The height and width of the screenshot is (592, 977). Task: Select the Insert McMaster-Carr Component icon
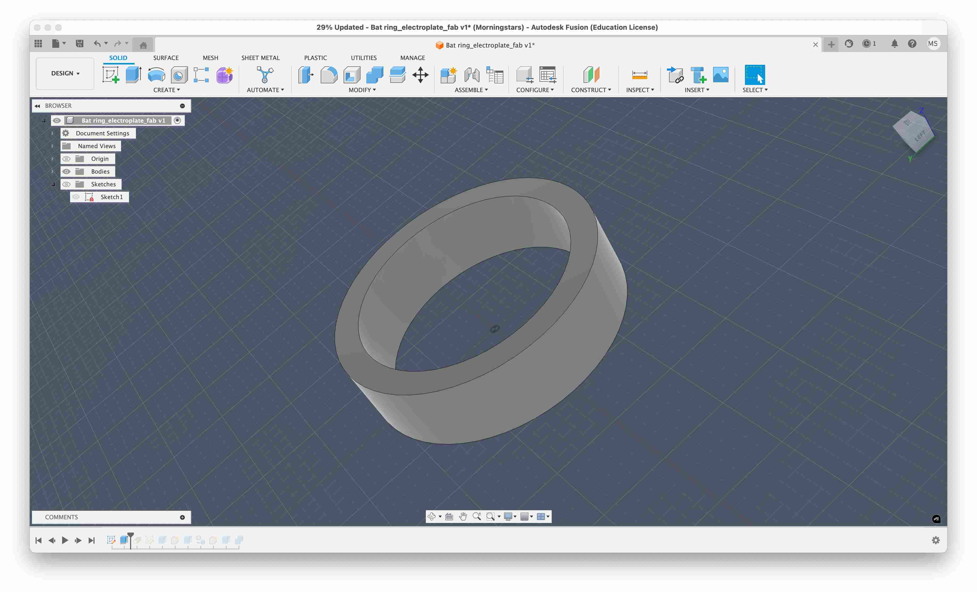[698, 75]
